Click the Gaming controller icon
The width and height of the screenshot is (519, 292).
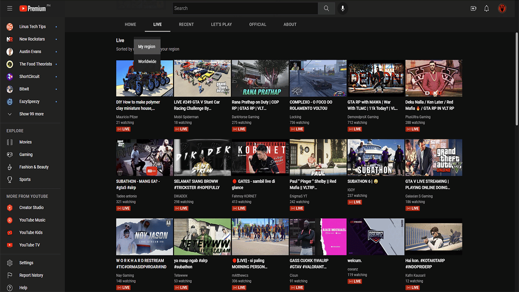10,155
